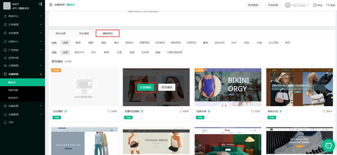Open the account dropdown in header
Image resolution: width=337 pixels, height=155 pixels.
coord(297,5)
